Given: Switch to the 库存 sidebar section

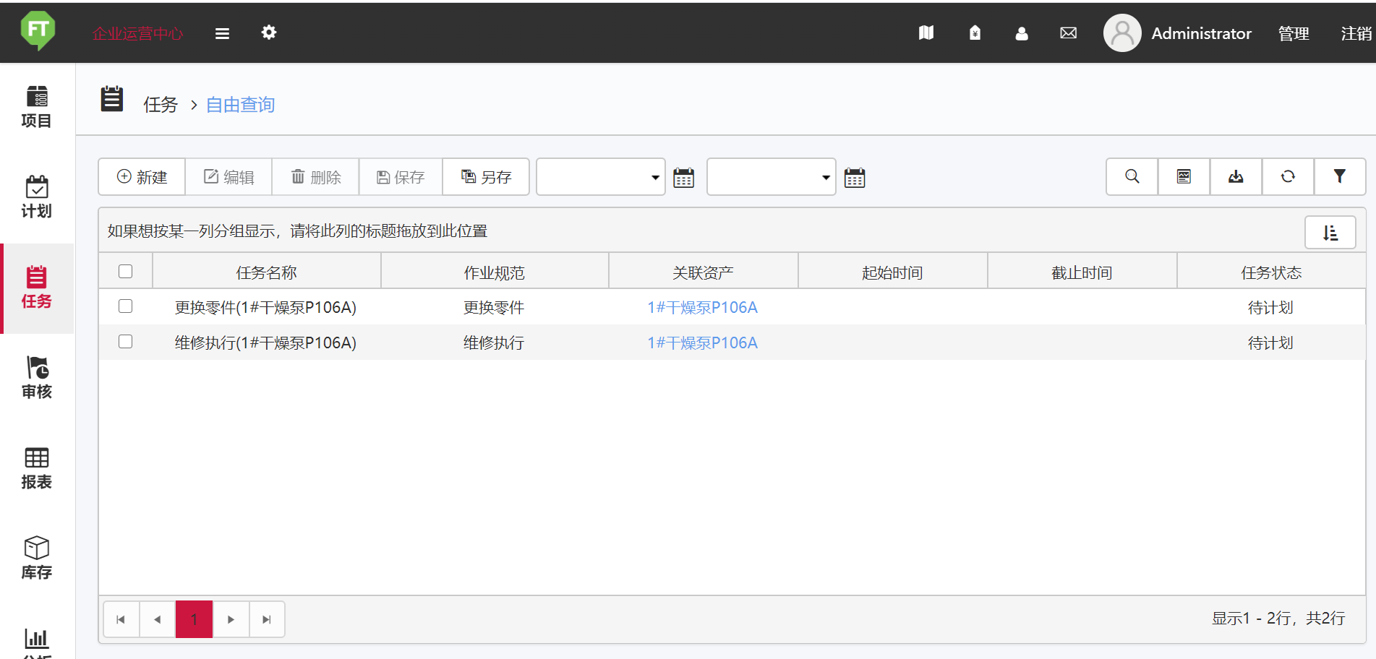Looking at the screenshot, I should point(36,558).
